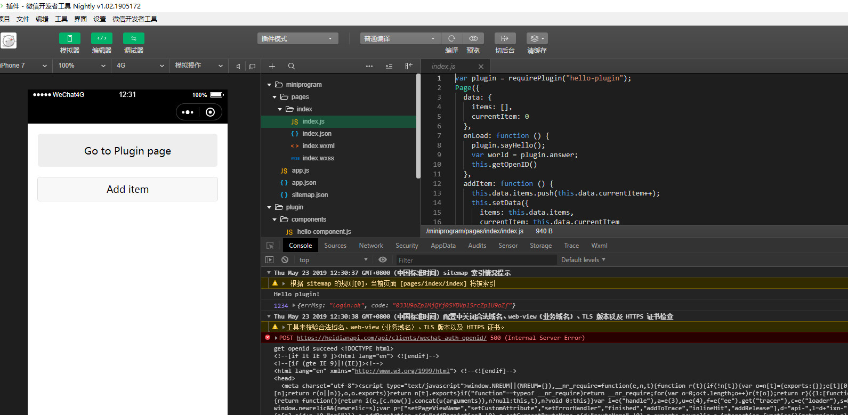Add new file with plus icon
The width and height of the screenshot is (848, 415).
point(272,66)
